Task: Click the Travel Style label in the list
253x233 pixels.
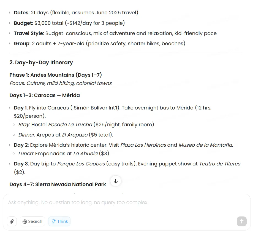Action: click(28, 33)
